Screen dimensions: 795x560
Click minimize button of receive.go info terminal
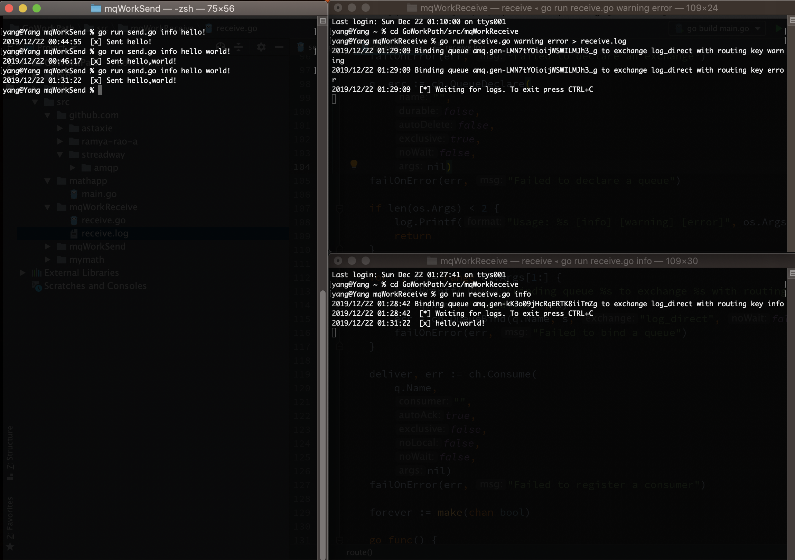coord(352,260)
